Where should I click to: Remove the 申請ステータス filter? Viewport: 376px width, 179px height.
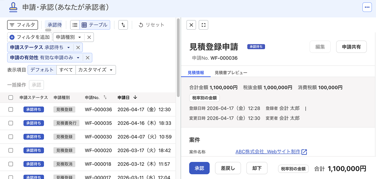pos(78,47)
